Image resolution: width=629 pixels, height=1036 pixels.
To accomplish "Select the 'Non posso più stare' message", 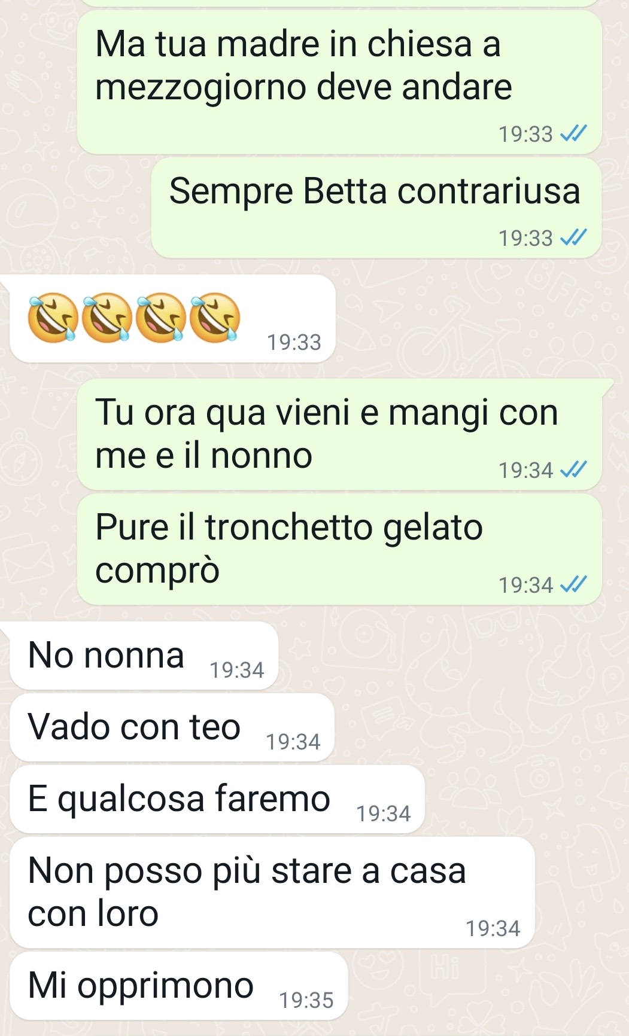I will 272,892.
